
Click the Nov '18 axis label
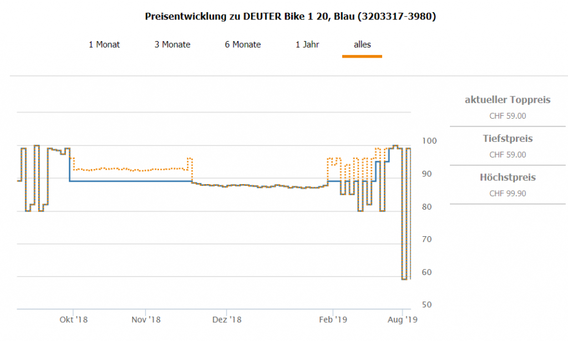(x=146, y=319)
